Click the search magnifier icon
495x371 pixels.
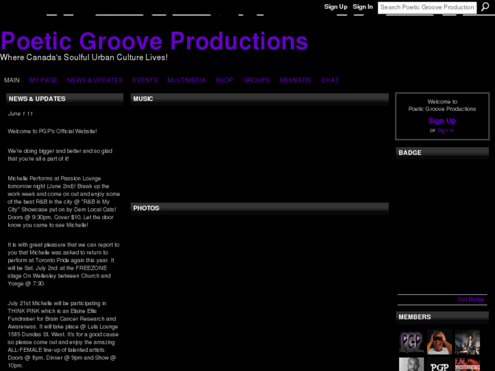click(485, 7)
